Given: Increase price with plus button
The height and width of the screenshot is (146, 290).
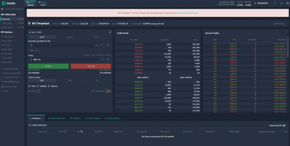Looking at the screenshot, I should point(108,59).
